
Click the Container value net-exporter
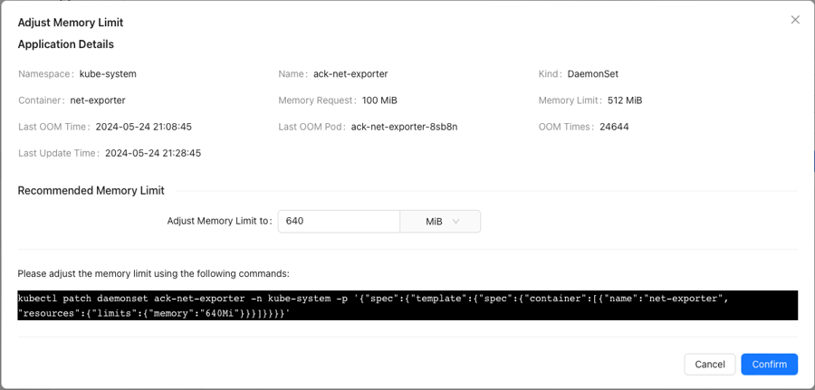tap(98, 100)
